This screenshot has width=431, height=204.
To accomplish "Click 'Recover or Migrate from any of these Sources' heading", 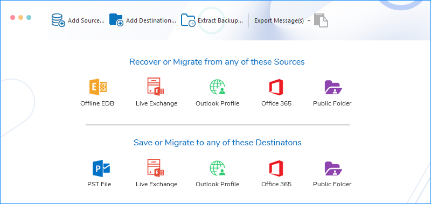I will click(217, 62).
